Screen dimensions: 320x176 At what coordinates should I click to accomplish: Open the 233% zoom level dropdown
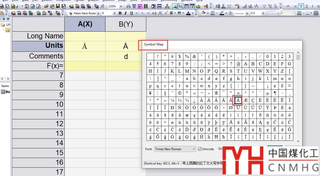pos(121,7)
